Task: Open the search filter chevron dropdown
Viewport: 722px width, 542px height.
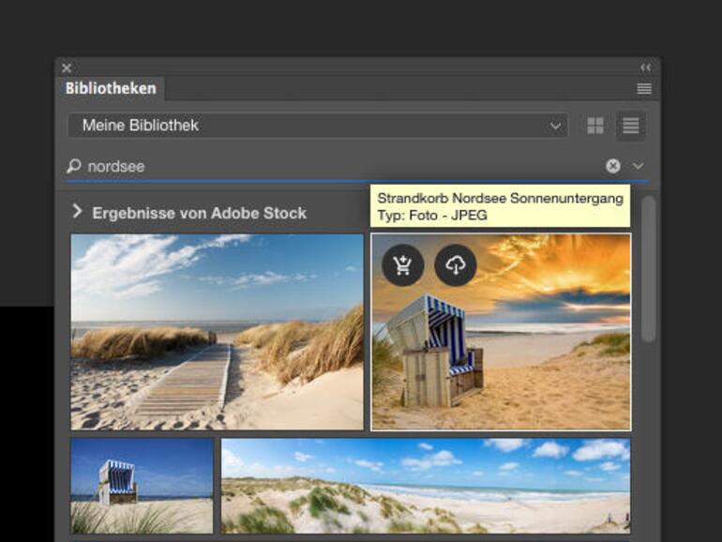Action: click(x=638, y=165)
